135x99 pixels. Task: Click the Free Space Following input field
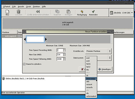point(60,59)
